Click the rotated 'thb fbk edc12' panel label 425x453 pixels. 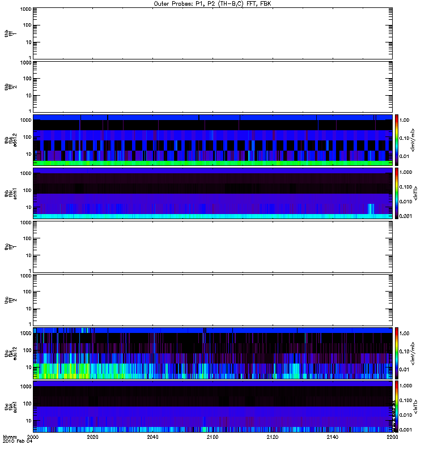pyautogui.click(x=11, y=140)
